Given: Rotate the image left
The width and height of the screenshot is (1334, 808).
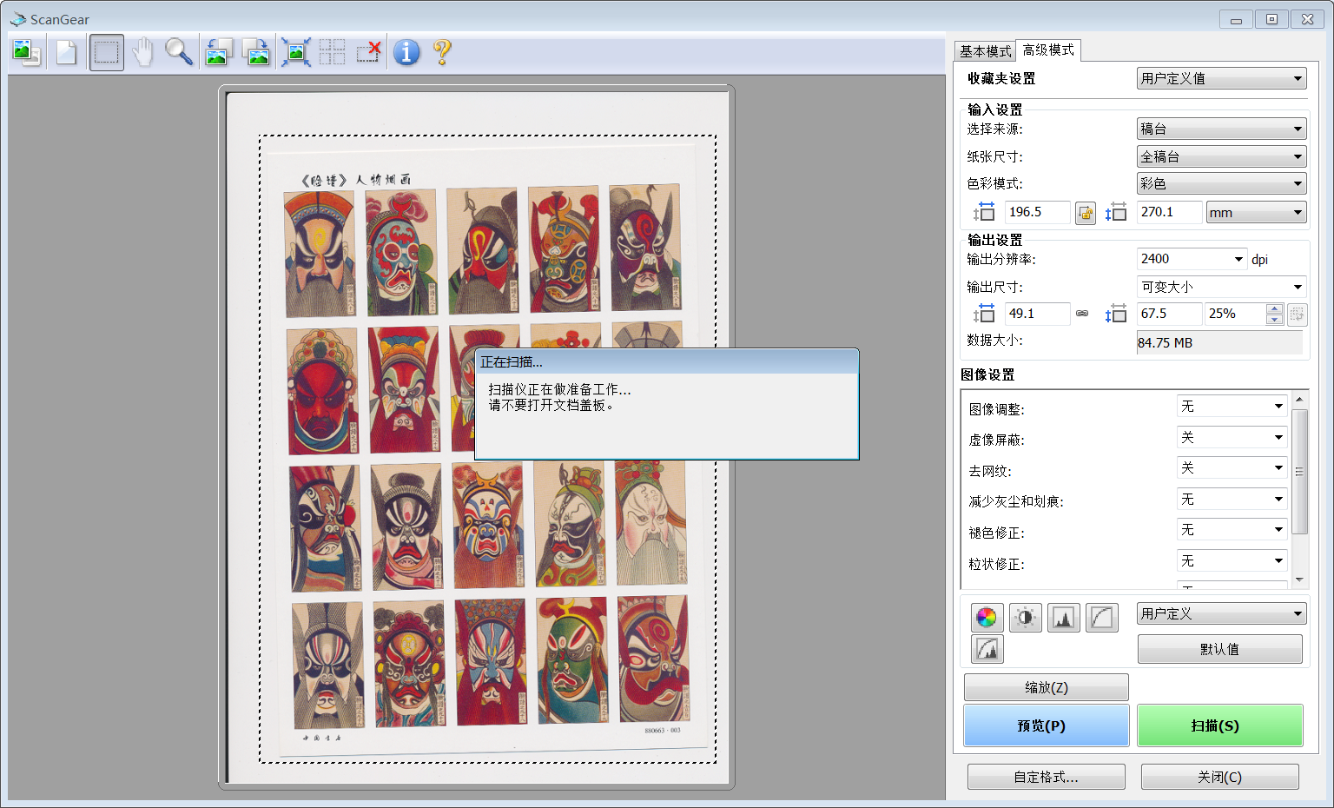Looking at the screenshot, I should coord(218,53).
